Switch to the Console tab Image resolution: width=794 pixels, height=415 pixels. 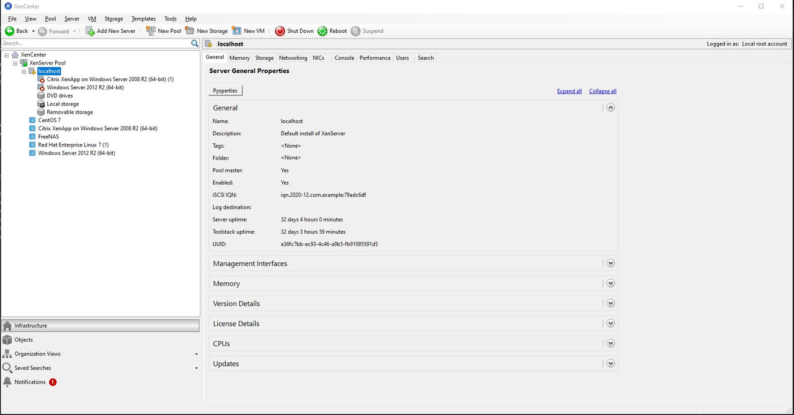click(344, 58)
